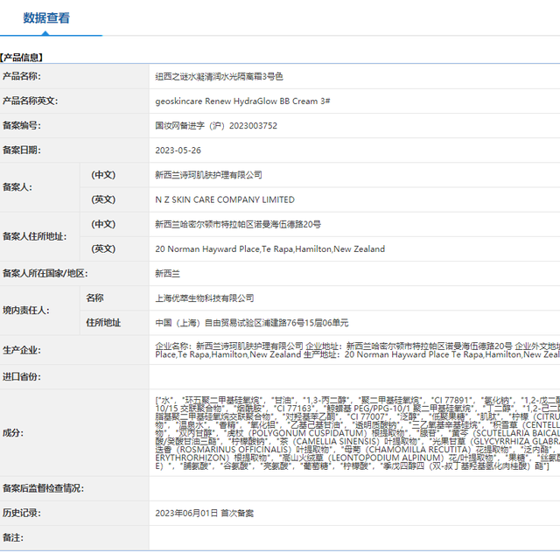Click the 备案人住所地址 label
The width and height of the screenshot is (560, 560).
pyautogui.click(x=34, y=236)
